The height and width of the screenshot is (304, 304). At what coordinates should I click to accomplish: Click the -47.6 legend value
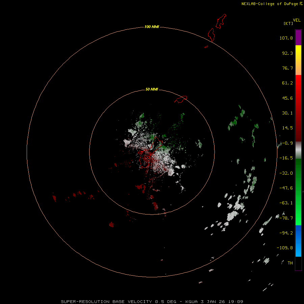pos(286,188)
